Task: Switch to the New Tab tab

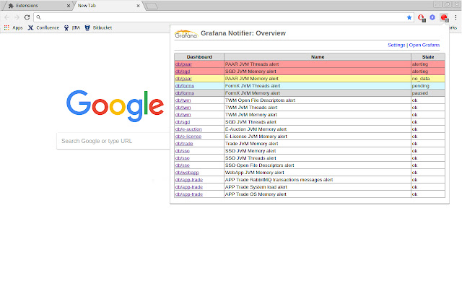Action: [x=108, y=6]
